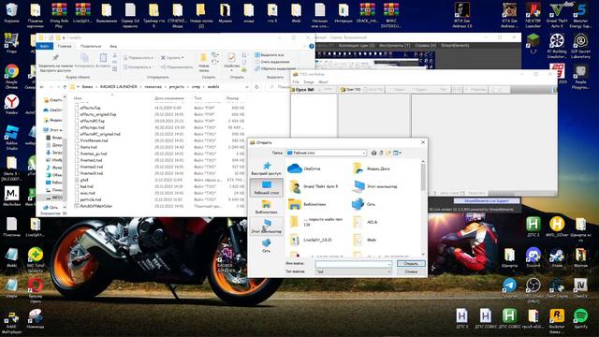The width and height of the screenshot is (599, 337).
Task: Click Open button in the Open dialog
Action: tap(411, 264)
